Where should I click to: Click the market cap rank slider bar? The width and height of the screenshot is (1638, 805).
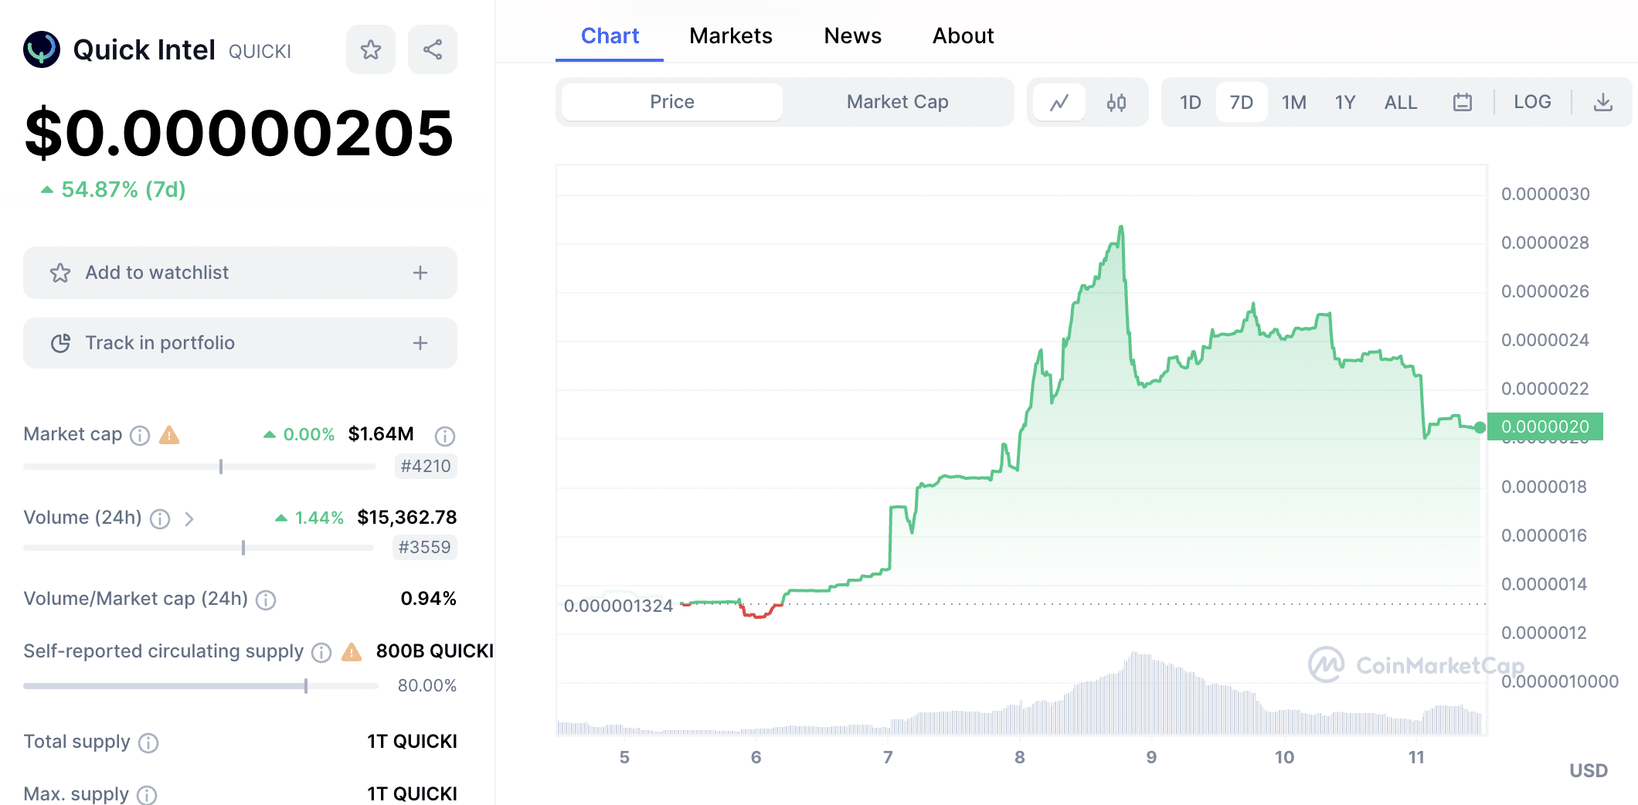pos(199,467)
